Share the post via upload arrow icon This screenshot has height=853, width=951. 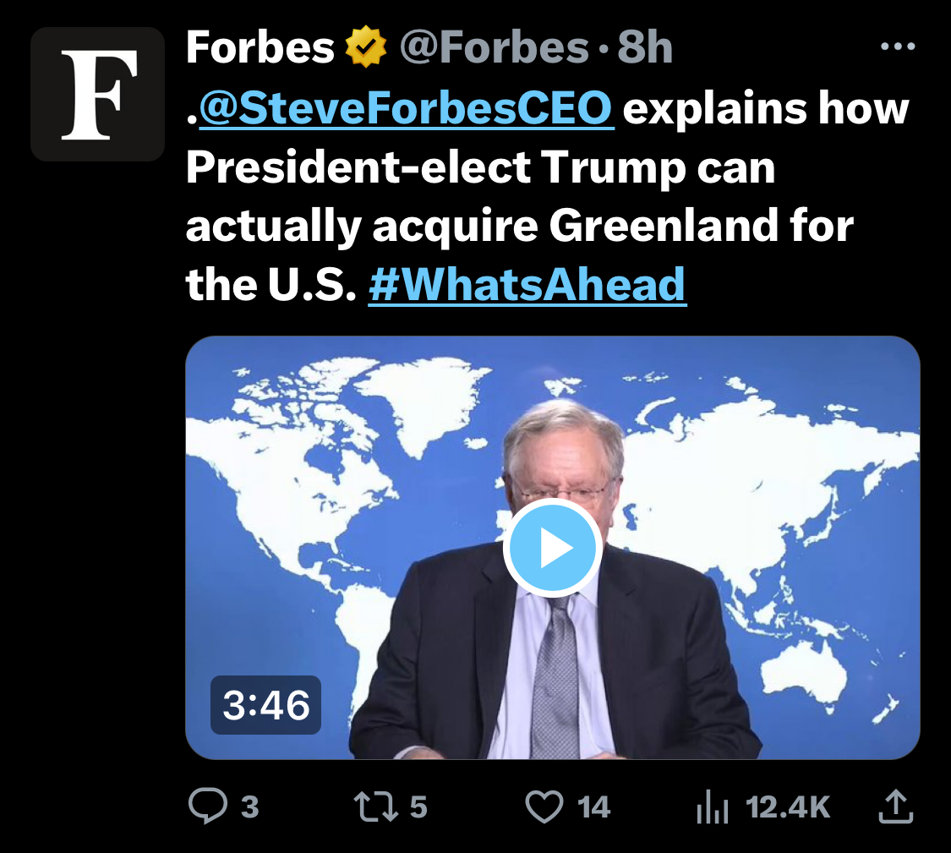coord(896,807)
